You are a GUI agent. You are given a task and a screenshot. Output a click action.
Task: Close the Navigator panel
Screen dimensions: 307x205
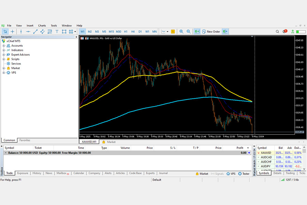[76, 37]
